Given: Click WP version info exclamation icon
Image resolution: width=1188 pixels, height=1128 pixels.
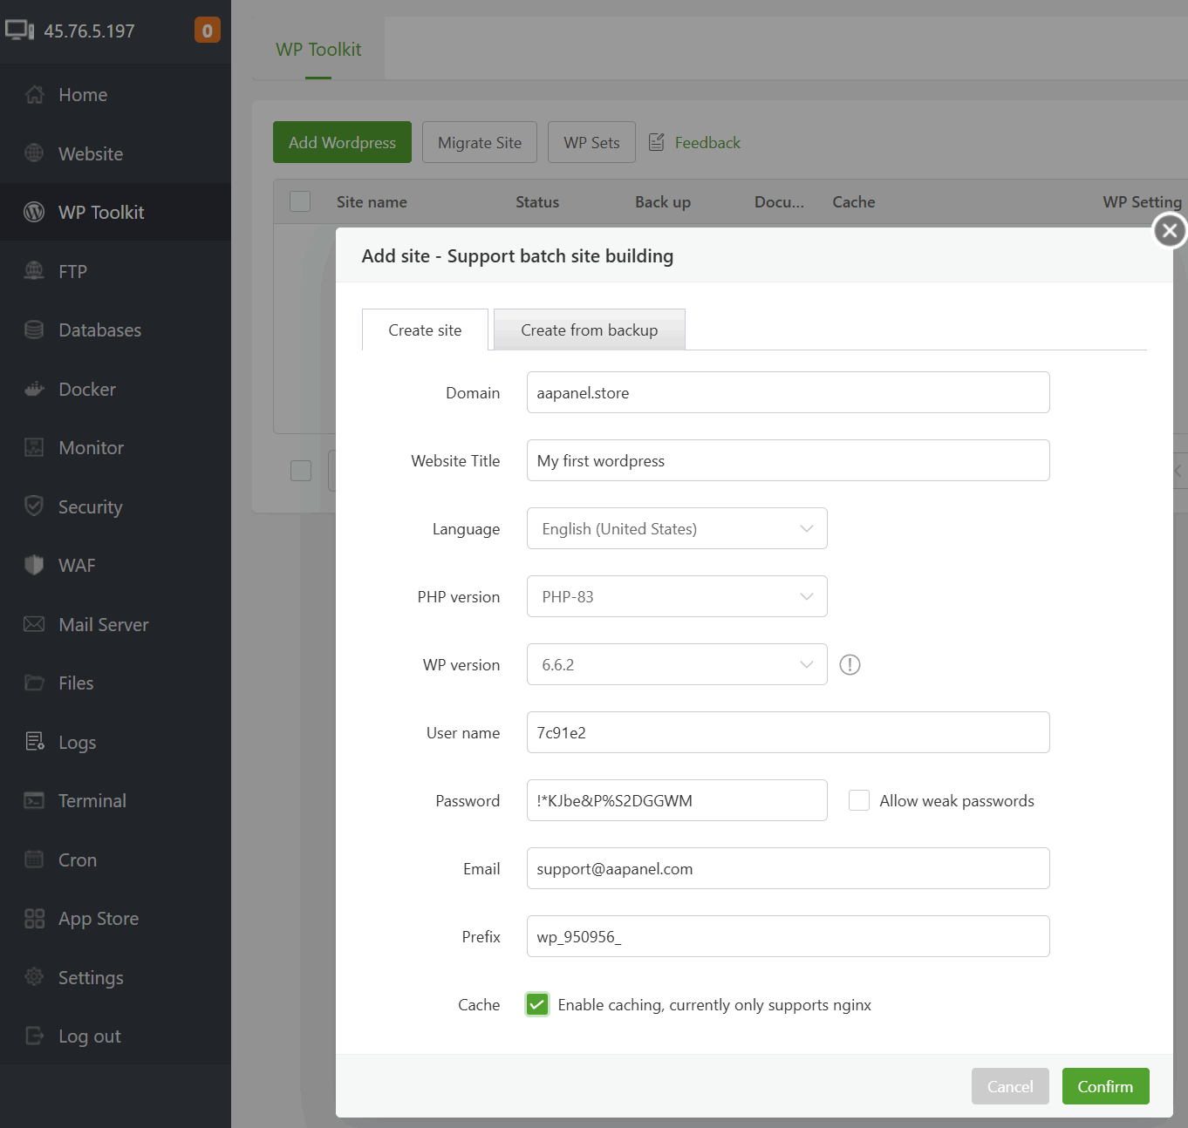Looking at the screenshot, I should [x=850, y=665].
